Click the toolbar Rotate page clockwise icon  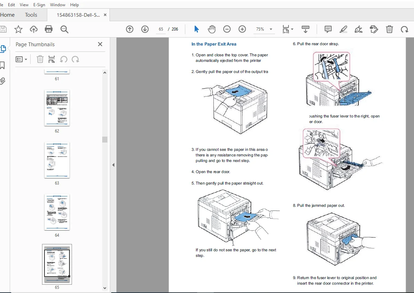pos(405,29)
